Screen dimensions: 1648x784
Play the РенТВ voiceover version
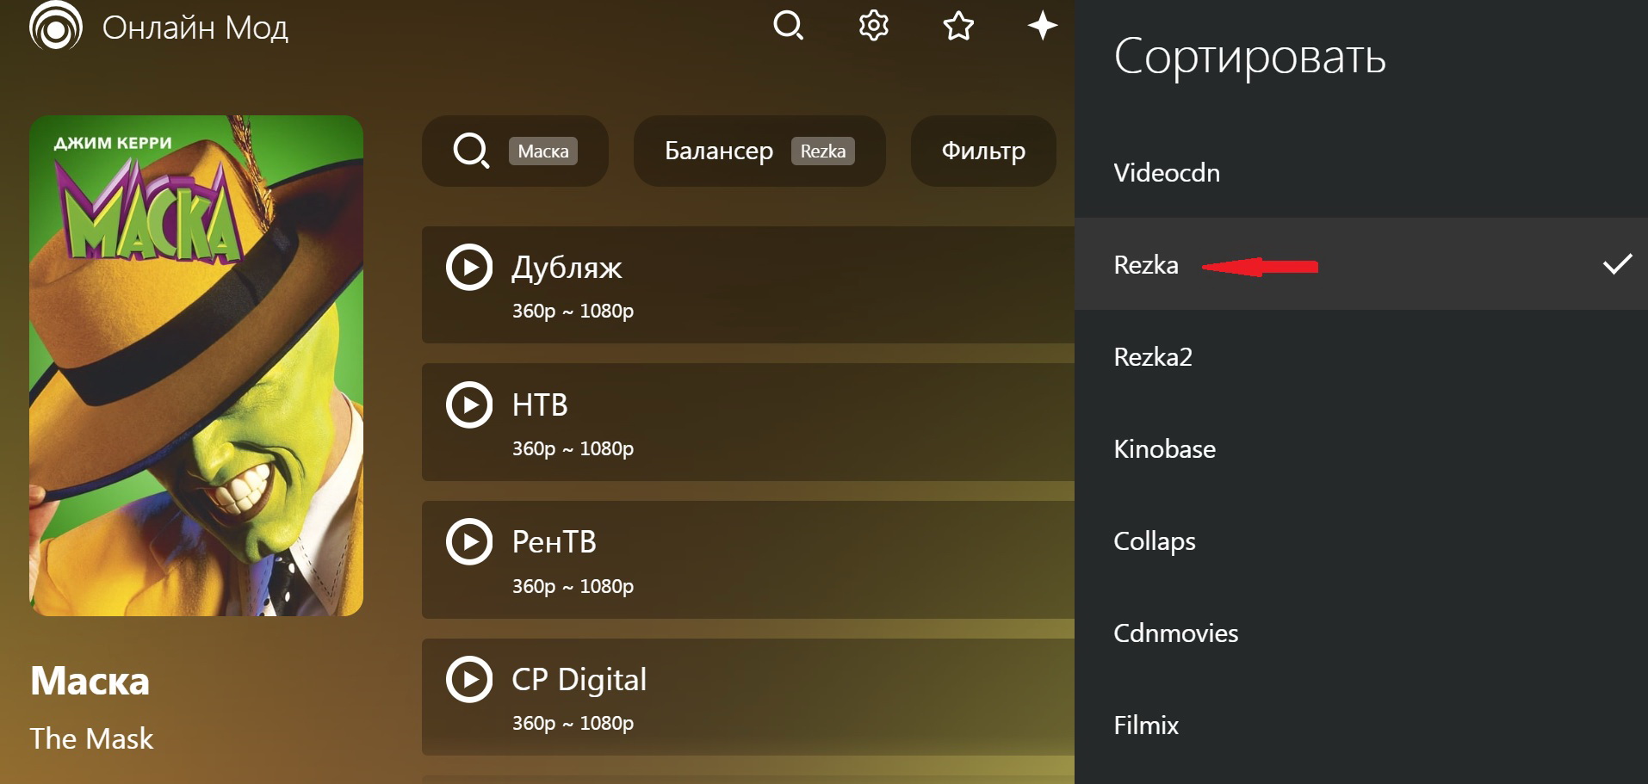(469, 542)
